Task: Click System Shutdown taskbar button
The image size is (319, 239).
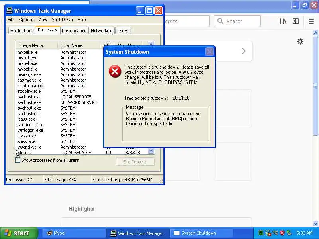Action: click(201, 233)
